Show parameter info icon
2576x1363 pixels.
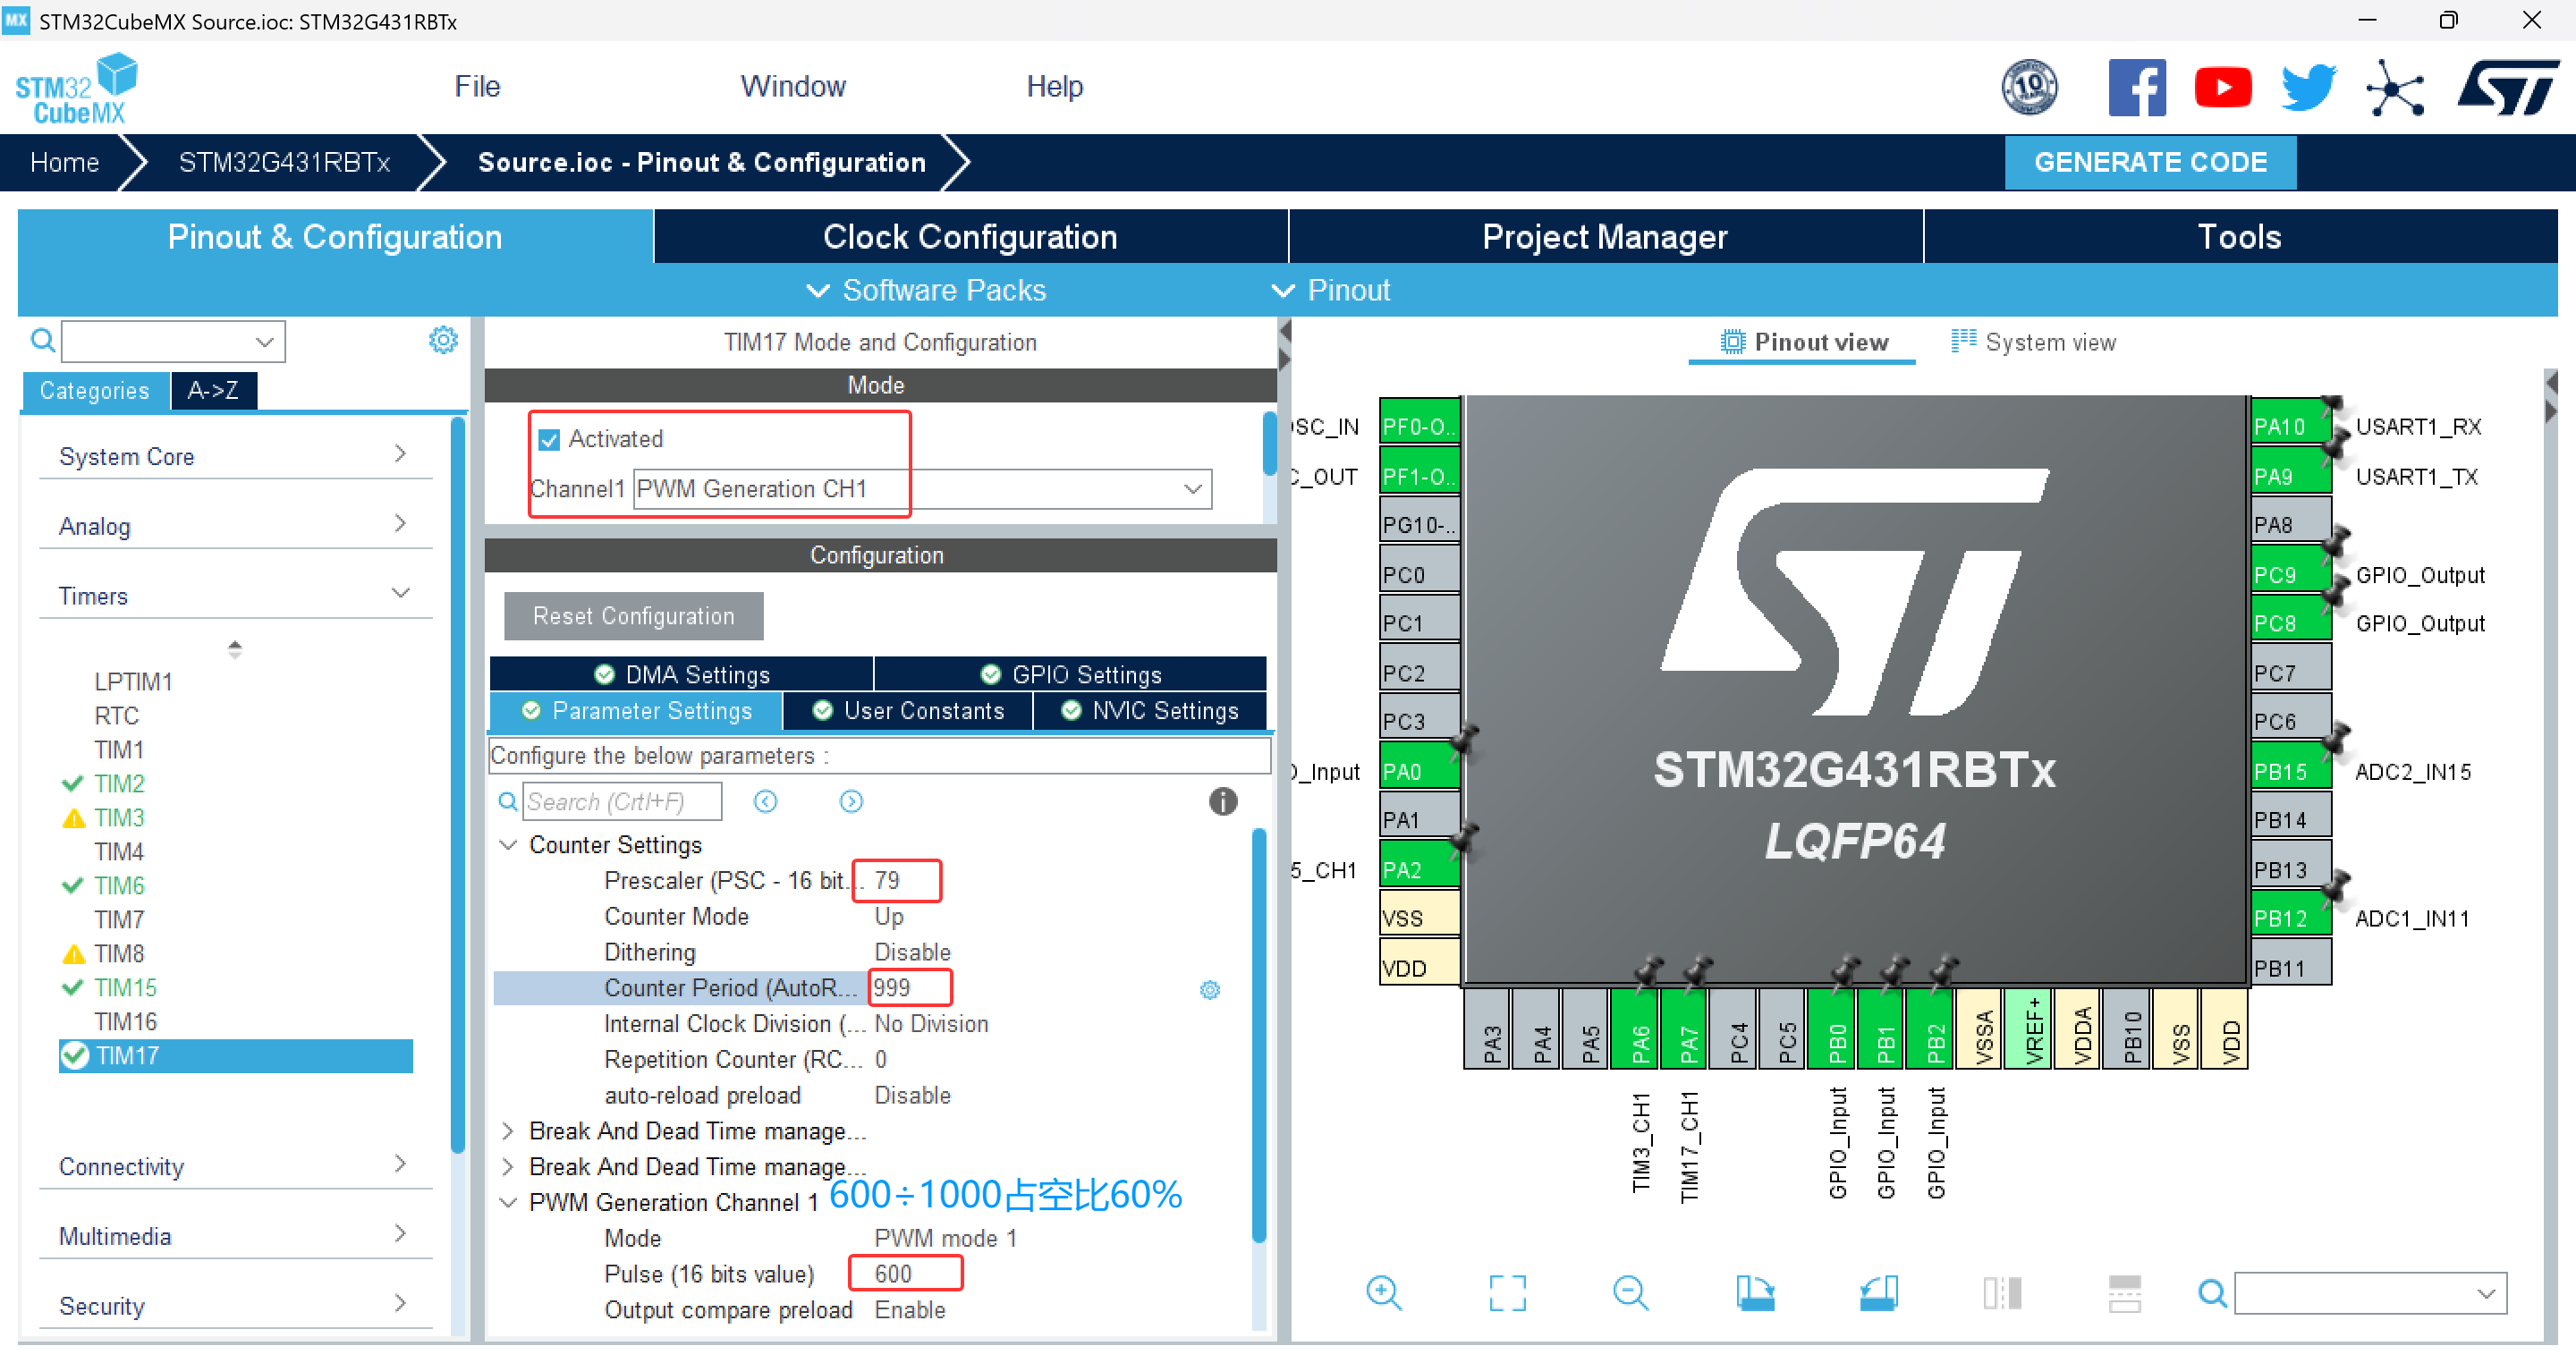point(1222,801)
